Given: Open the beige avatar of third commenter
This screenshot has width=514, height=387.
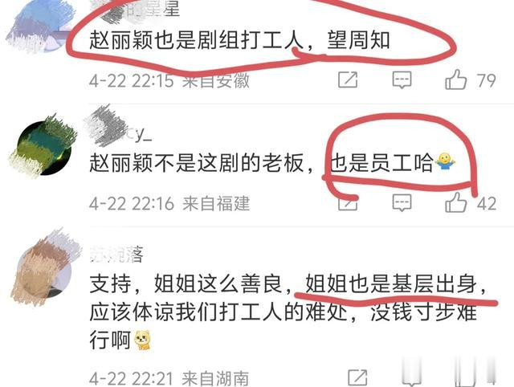Looking at the screenshot, I should pyautogui.click(x=44, y=269).
